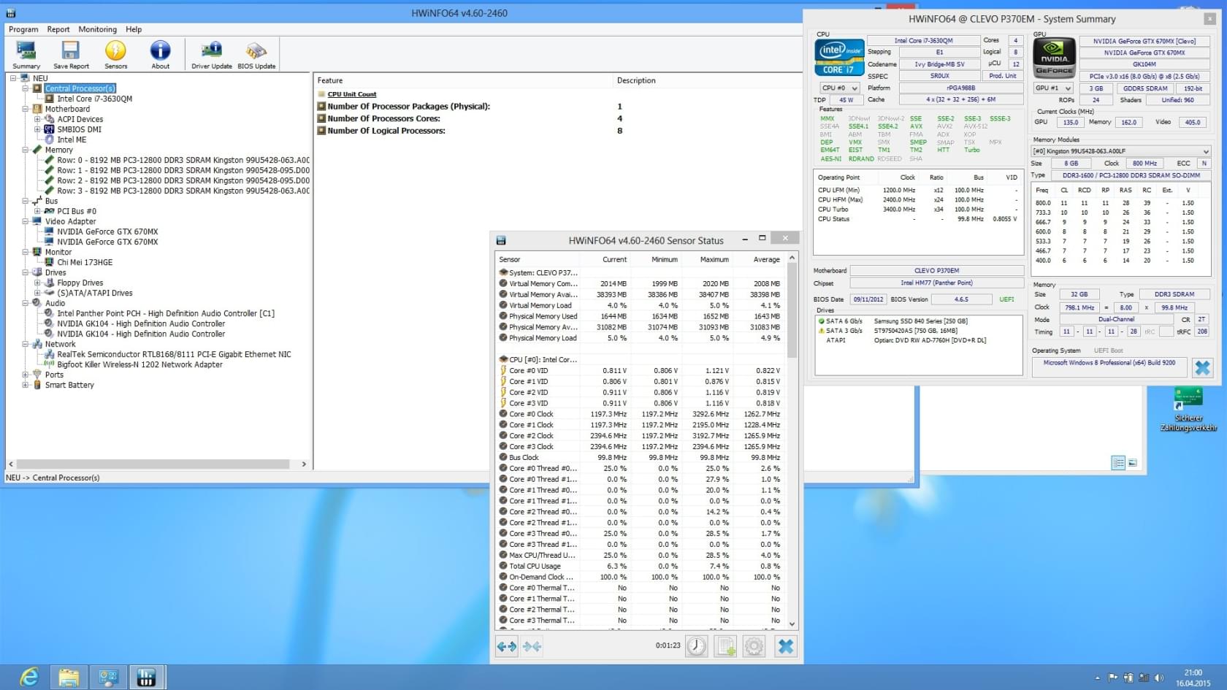Open Sensors from the toolbar
This screenshot has height=690, width=1227.
point(115,55)
